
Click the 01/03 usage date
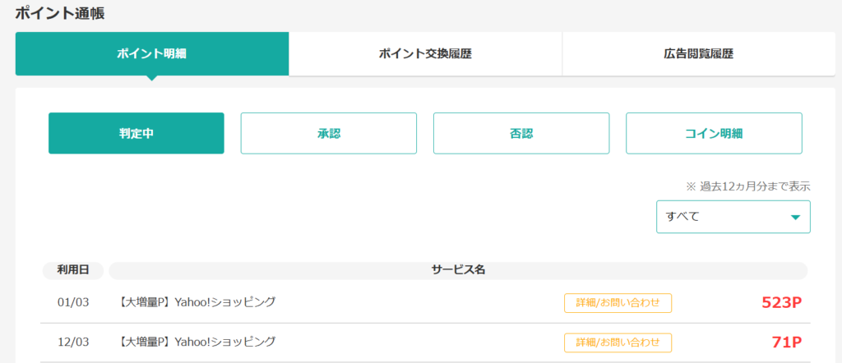72,303
